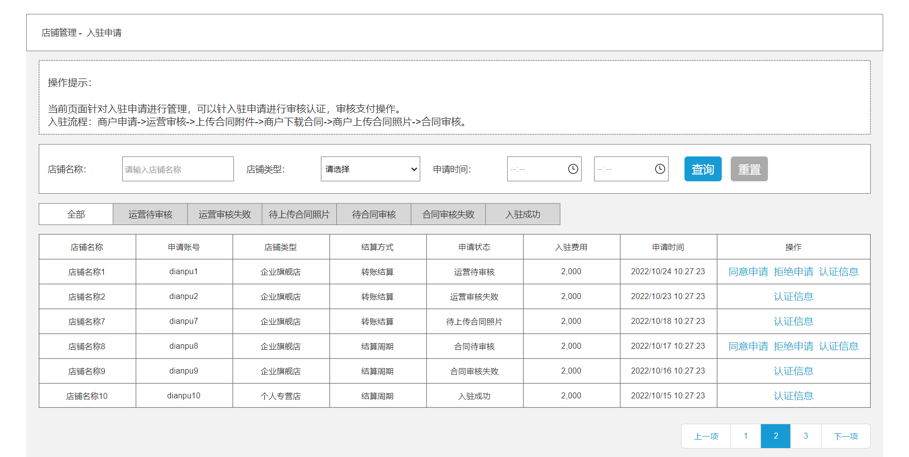Image resolution: width=909 pixels, height=457 pixels.
Task: Expand the 店铺类型 请选择 dropdown
Action: [371, 169]
